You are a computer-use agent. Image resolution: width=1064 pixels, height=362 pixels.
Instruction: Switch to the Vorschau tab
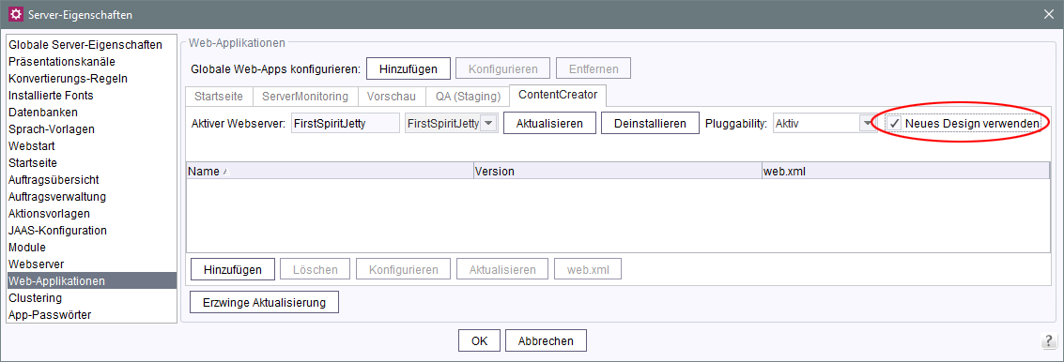[392, 97]
